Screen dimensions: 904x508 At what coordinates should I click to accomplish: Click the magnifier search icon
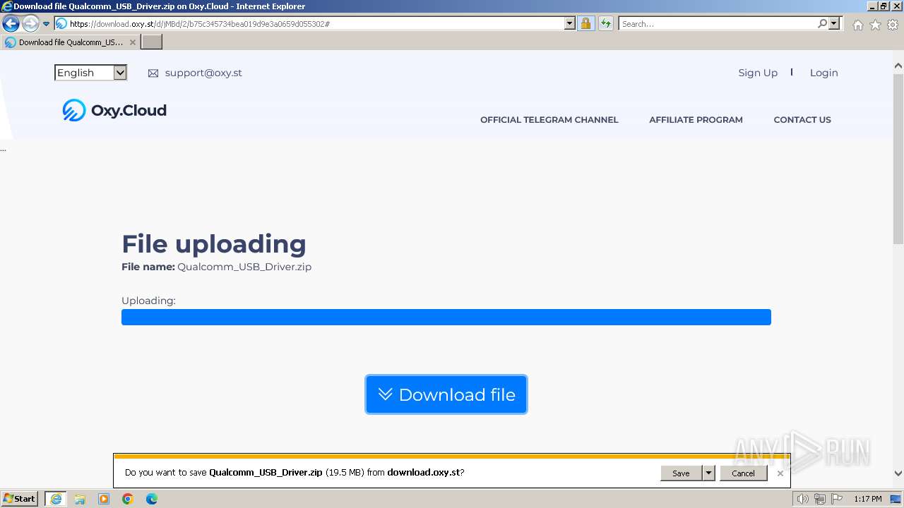[822, 24]
